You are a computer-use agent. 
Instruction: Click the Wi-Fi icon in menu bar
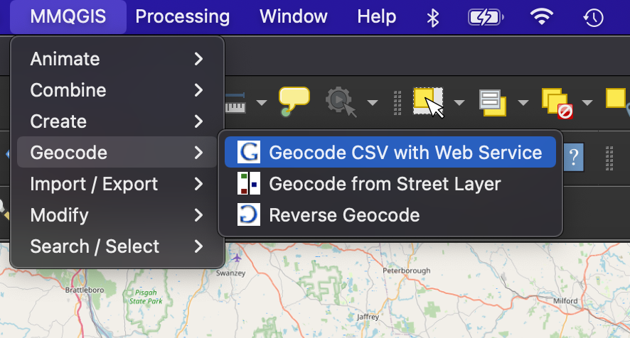(542, 17)
